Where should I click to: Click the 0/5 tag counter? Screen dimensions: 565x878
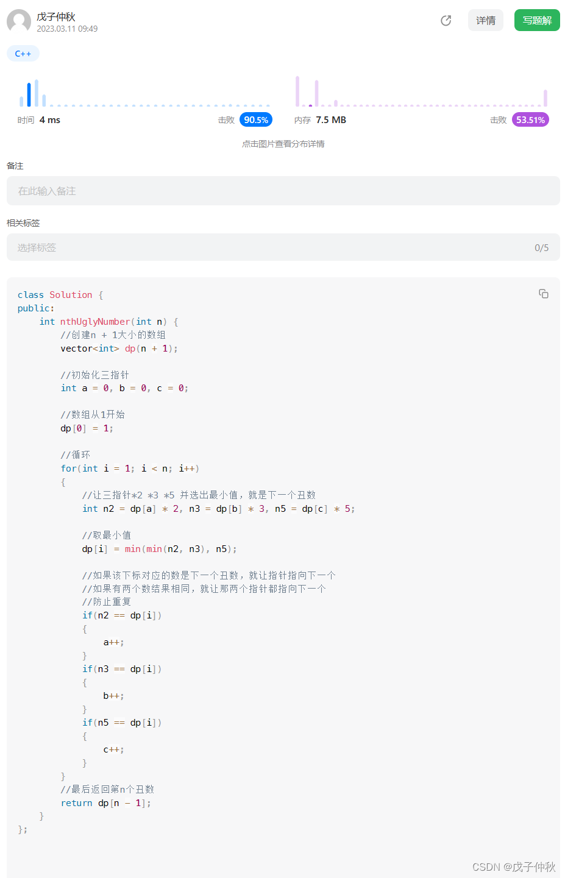point(542,247)
